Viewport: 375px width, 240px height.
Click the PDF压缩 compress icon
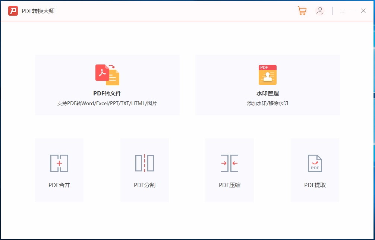coord(230,163)
